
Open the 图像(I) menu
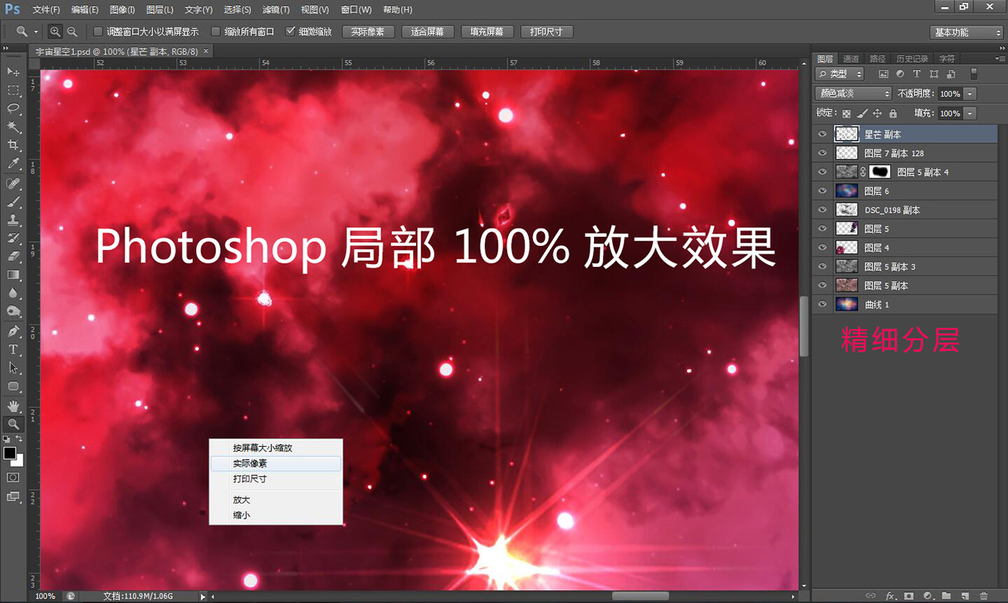122,10
